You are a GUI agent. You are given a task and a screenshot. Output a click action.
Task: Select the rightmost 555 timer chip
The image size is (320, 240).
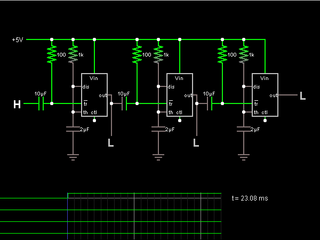coord(265,95)
